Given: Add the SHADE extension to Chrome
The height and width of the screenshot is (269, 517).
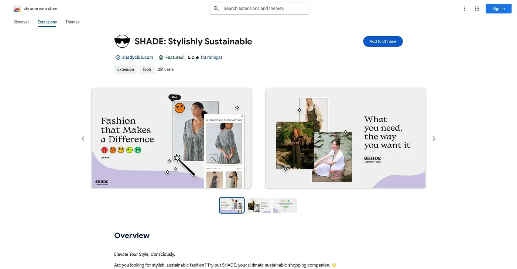Looking at the screenshot, I should [x=383, y=41].
